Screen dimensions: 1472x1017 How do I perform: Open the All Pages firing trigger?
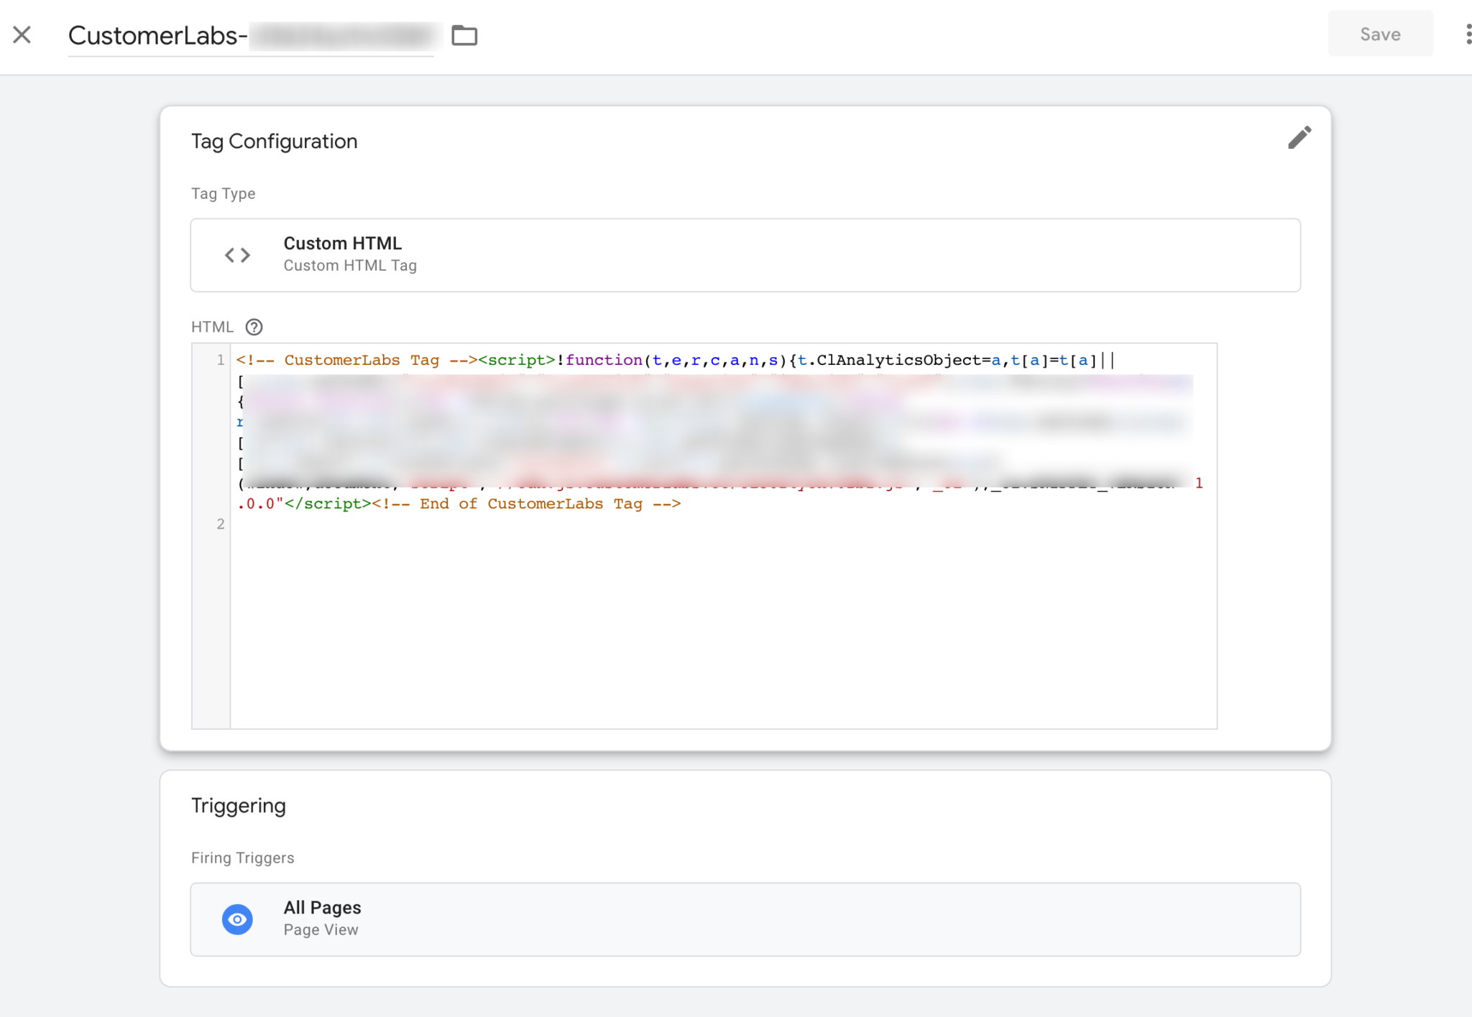[x=745, y=919]
